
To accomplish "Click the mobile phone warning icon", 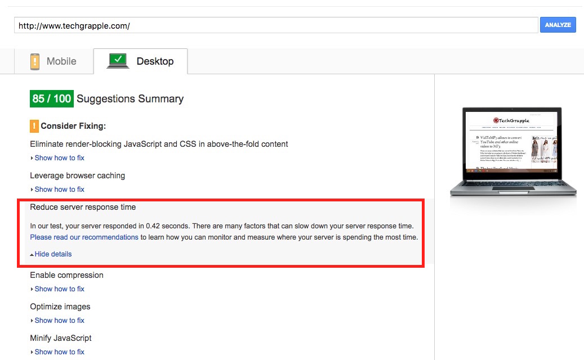I will (35, 61).
